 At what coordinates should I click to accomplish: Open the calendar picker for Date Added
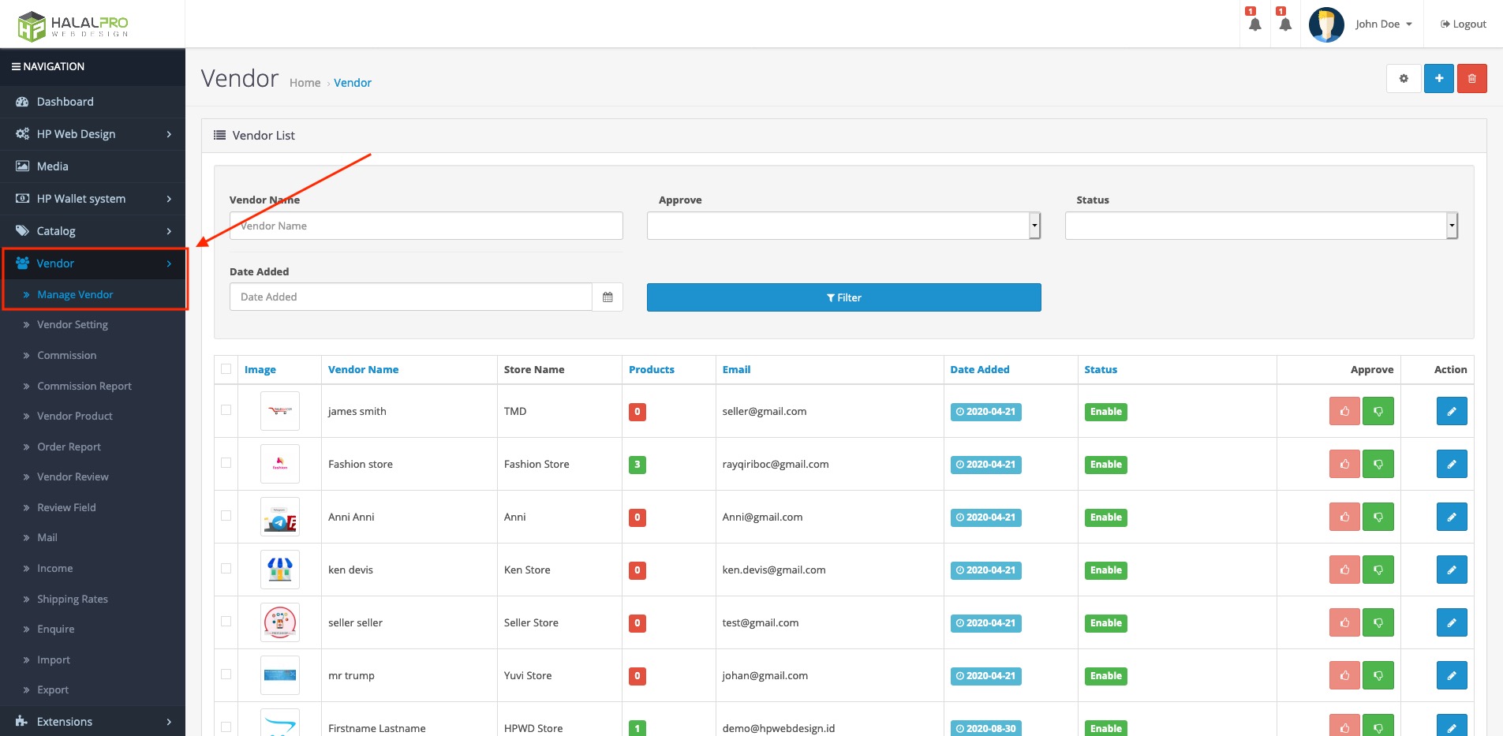pos(608,297)
